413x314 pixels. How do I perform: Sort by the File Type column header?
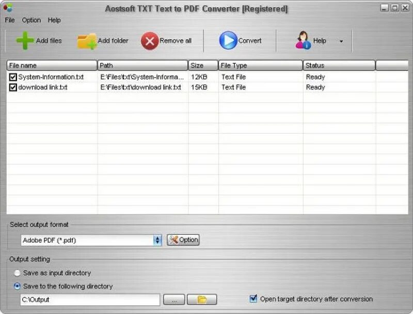coord(261,65)
